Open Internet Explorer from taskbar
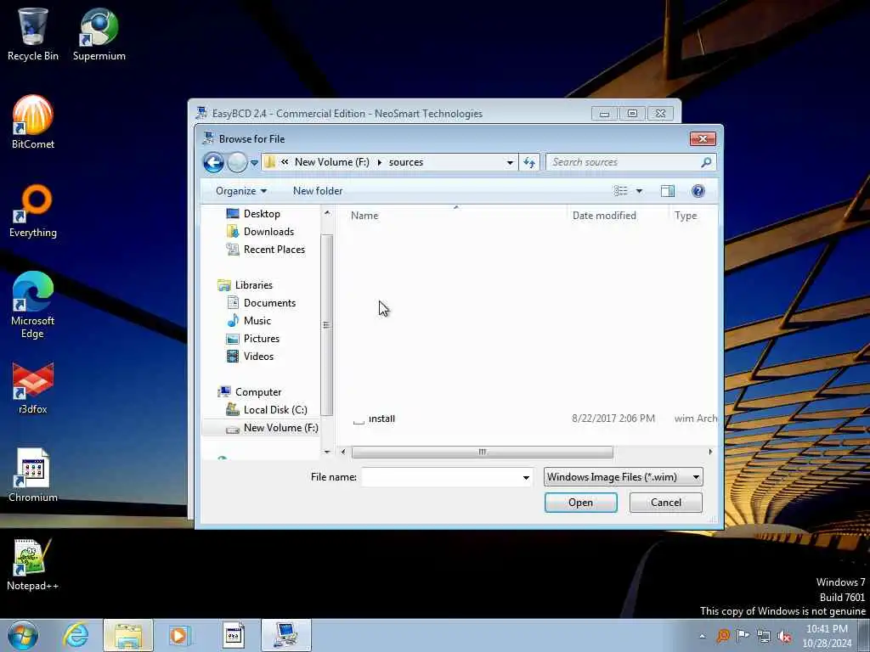 pos(76,635)
